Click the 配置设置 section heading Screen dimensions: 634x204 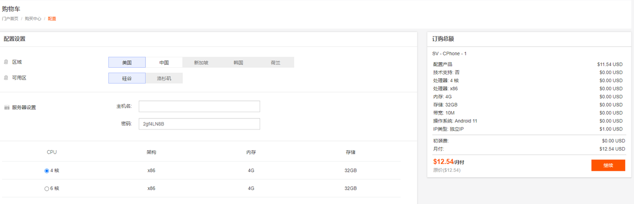14,39
